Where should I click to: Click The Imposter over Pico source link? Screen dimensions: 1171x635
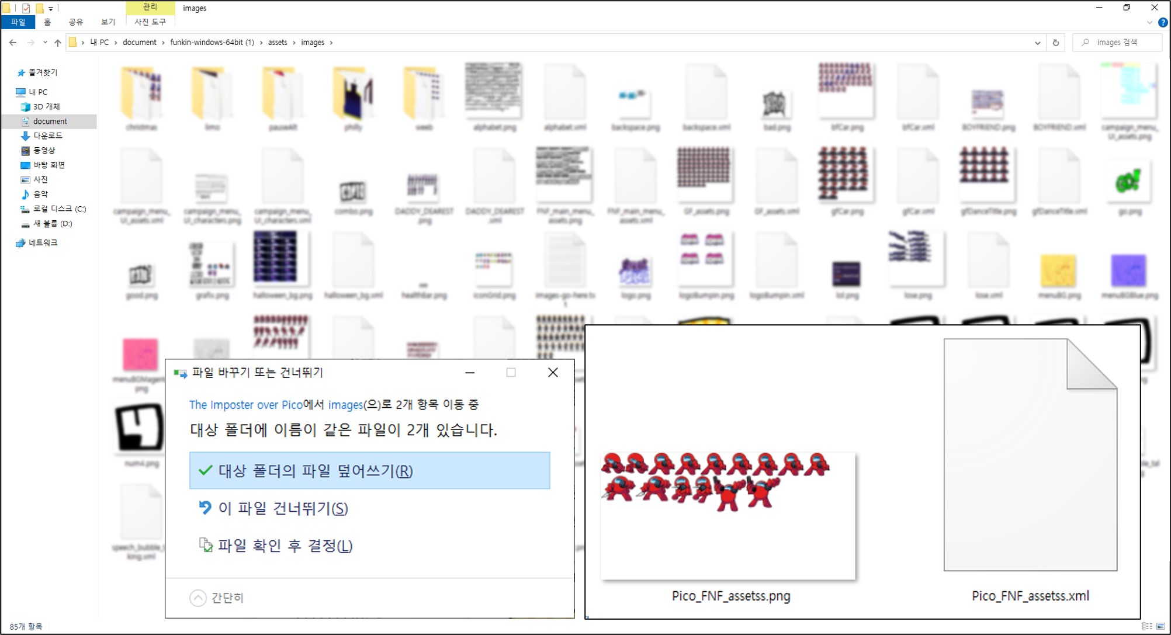click(245, 404)
